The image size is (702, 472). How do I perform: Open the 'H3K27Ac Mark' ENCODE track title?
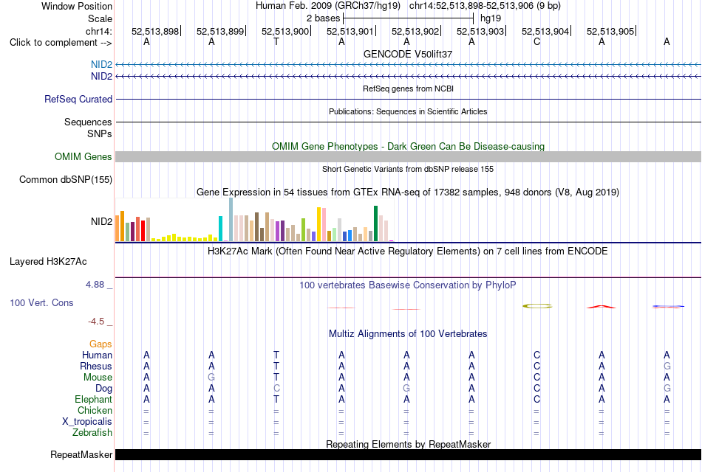coord(408,251)
